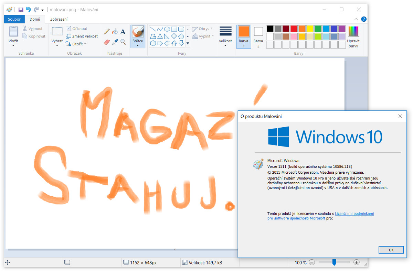Pick the purple color swatch
Screen dimensions: 413x271
pyautogui.click(x=342, y=29)
